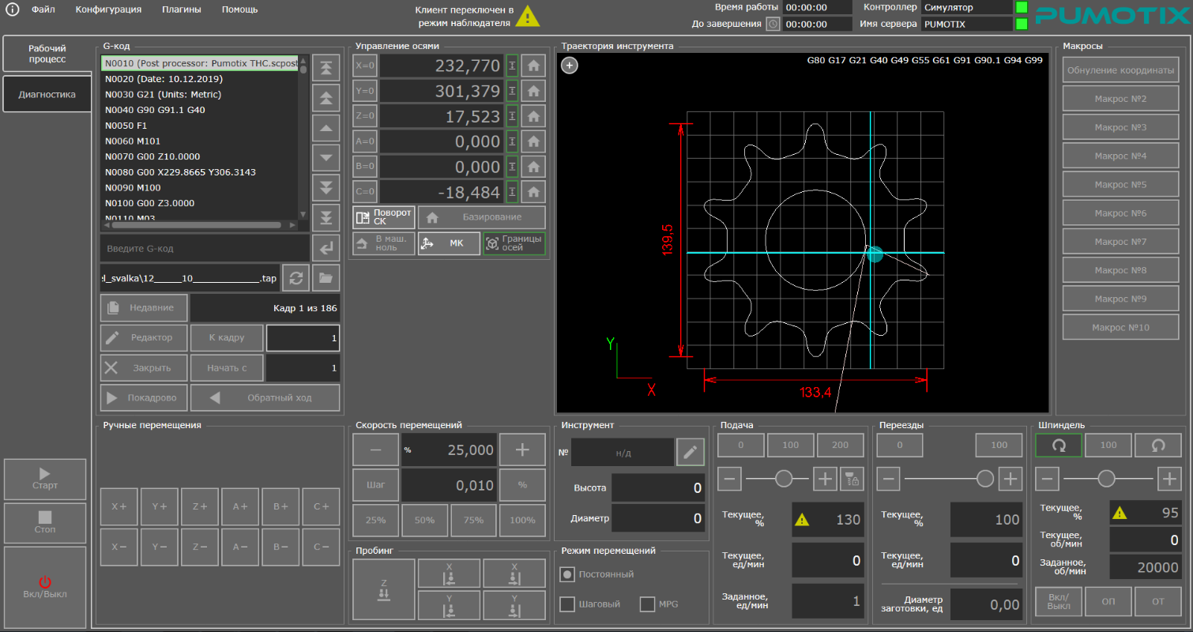Increase jog speed with plus button
1193x632 pixels.
pos(522,450)
